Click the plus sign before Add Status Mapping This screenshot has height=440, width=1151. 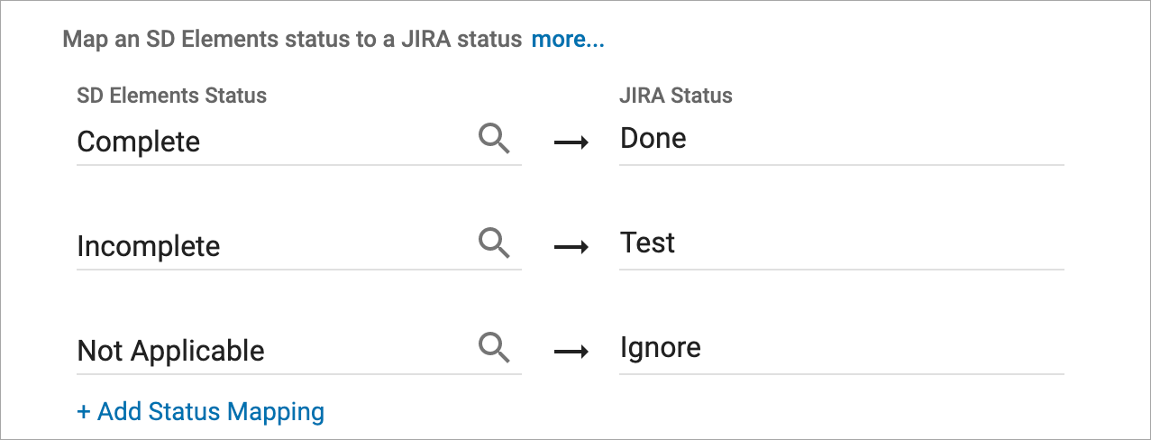coord(84,412)
